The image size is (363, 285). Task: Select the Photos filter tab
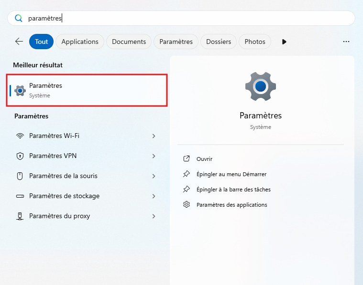pos(255,42)
